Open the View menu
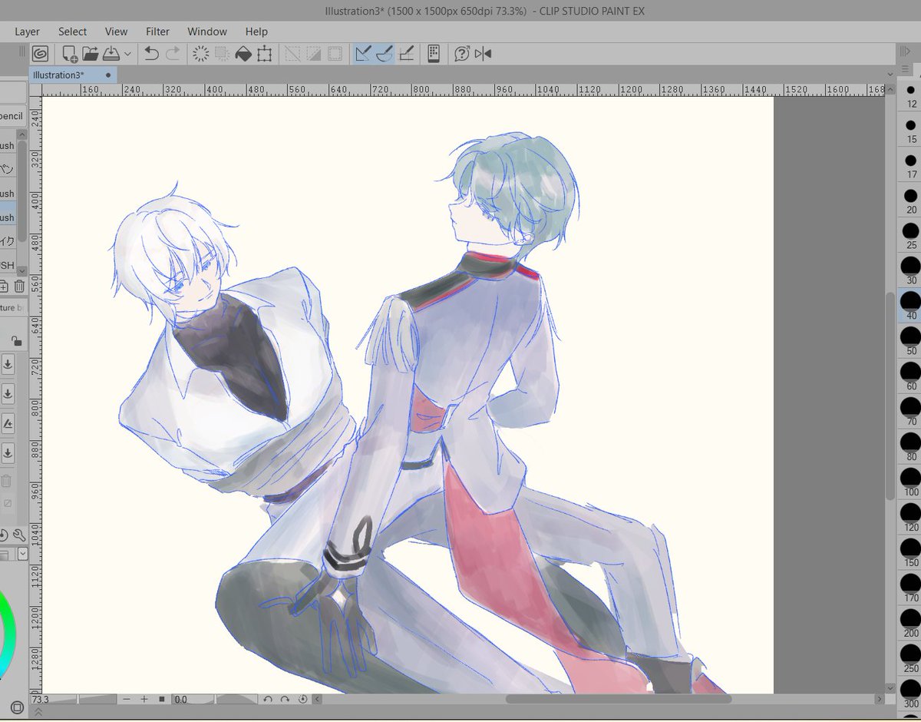Image resolution: width=921 pixels, height=722 pixels. pos(116,31)
